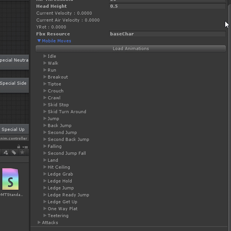Expand the Crouch move entry

pos(45,91)
